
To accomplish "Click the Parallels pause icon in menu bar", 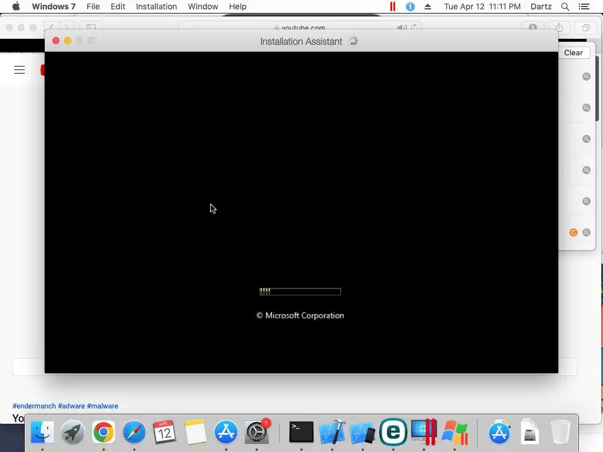I will click(393, 6).
